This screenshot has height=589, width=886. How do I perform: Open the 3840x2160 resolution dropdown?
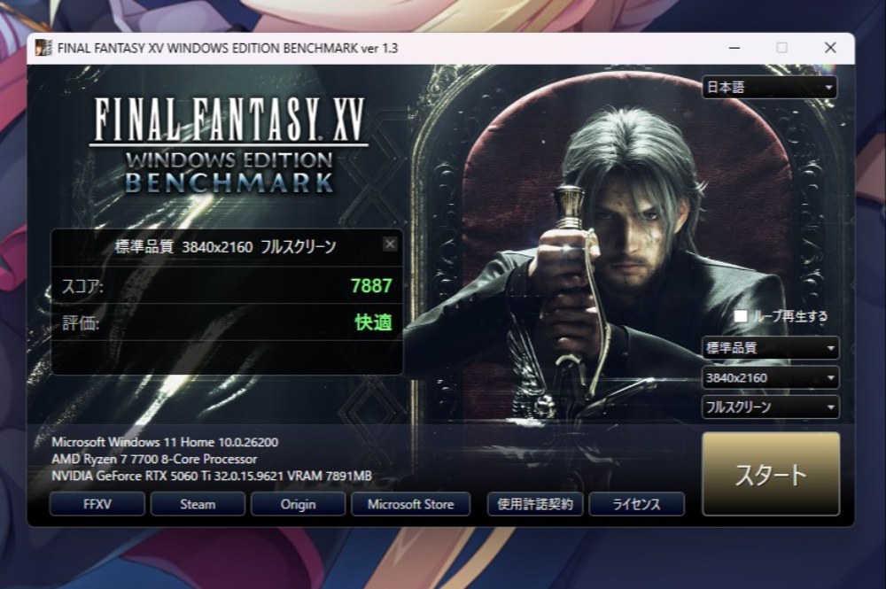pyautogui.click(x=770, y=377)
